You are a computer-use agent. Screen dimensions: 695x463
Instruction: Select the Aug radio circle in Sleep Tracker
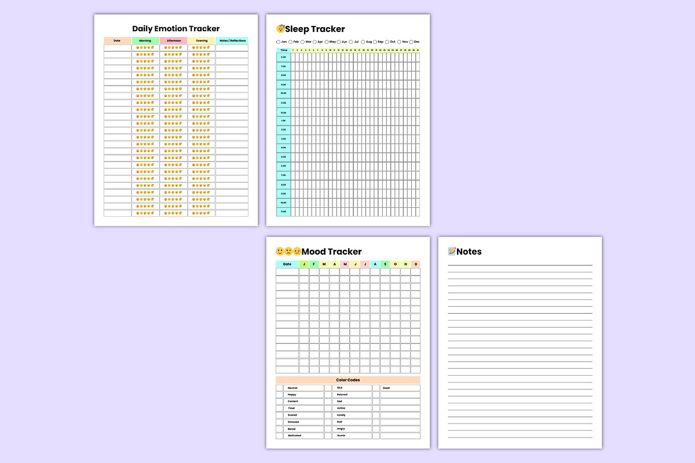point(363,42)
